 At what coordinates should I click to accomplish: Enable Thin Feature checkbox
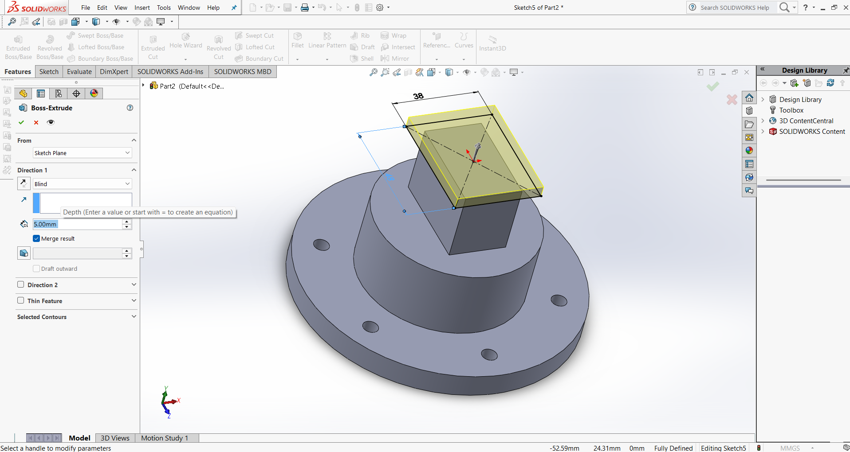[x=20, y=300]
